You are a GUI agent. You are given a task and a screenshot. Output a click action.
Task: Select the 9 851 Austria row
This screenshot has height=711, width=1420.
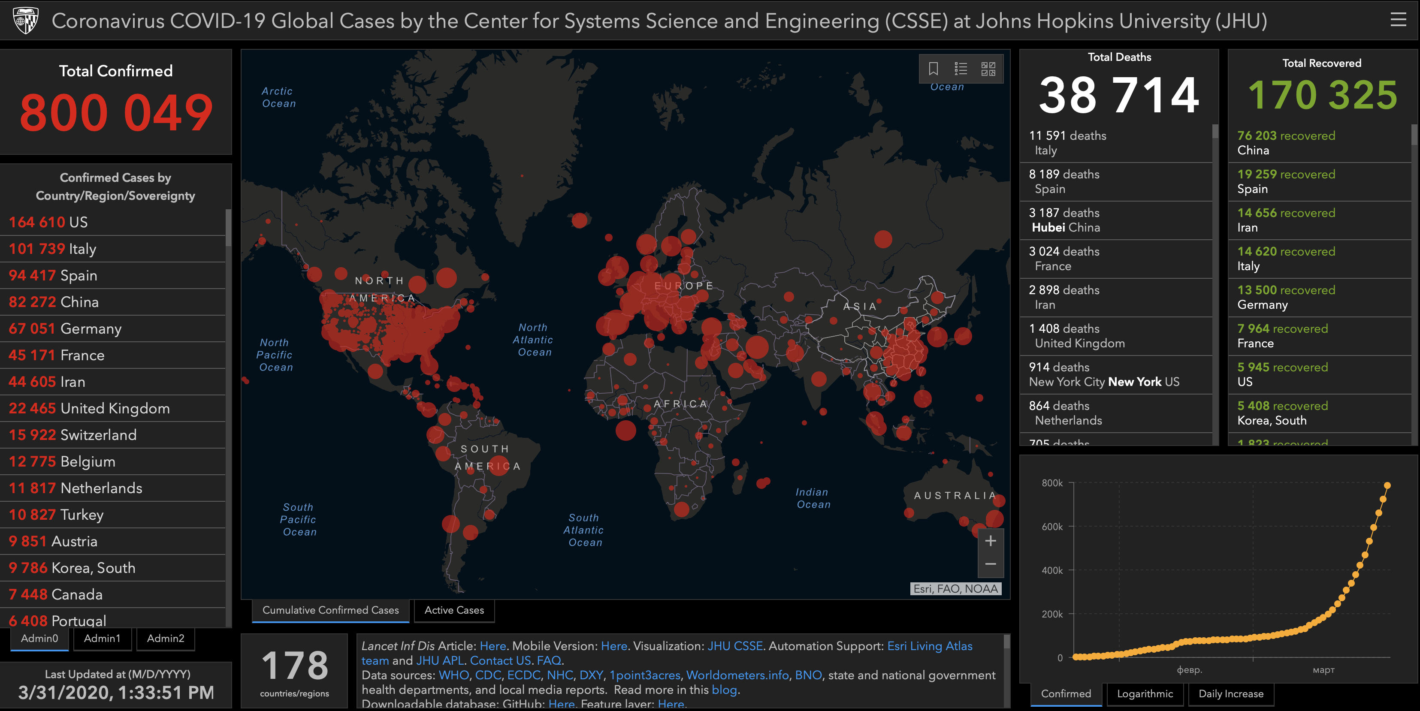tap(113, 541)
